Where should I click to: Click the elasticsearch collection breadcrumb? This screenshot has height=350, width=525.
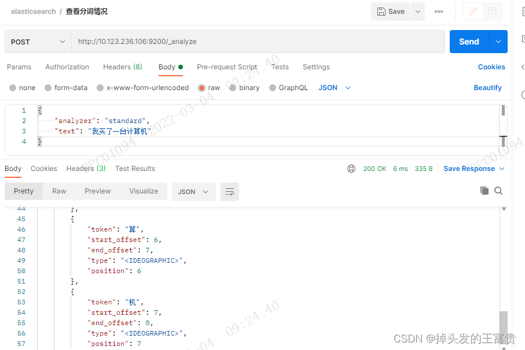(x=34, y=12)
